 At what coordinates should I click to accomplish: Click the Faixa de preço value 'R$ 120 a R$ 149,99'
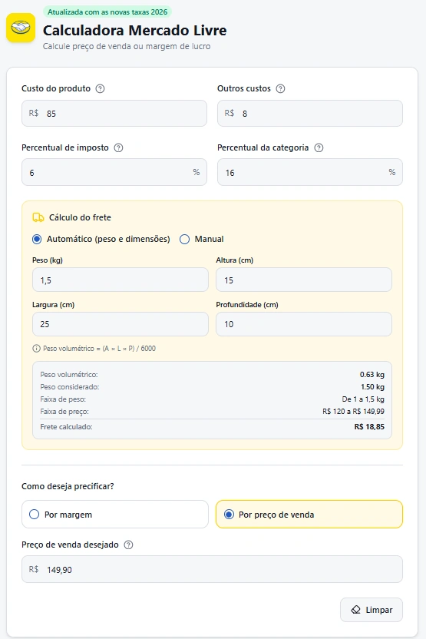pos(353,411)
